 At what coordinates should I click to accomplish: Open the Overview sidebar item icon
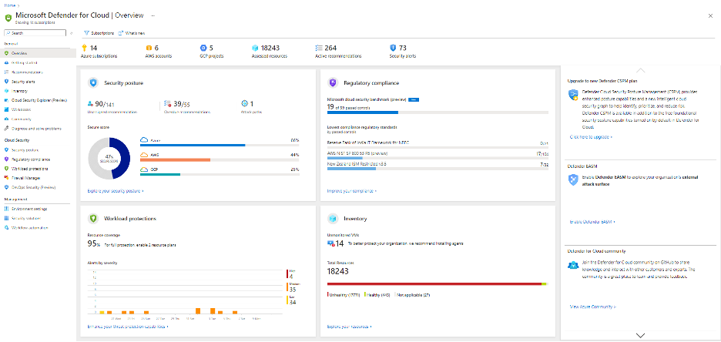[x=6, y=53]
